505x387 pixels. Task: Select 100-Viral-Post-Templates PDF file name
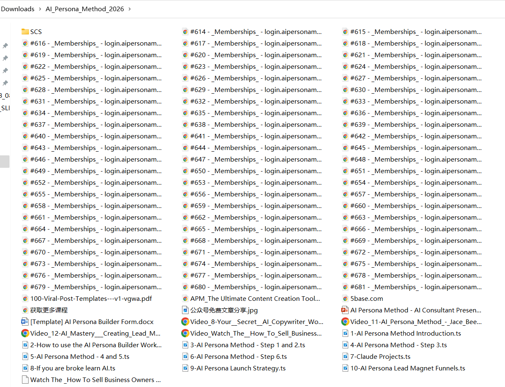pos(91,298)
